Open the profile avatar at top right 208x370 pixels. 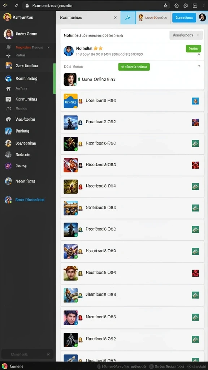(202, 17)
